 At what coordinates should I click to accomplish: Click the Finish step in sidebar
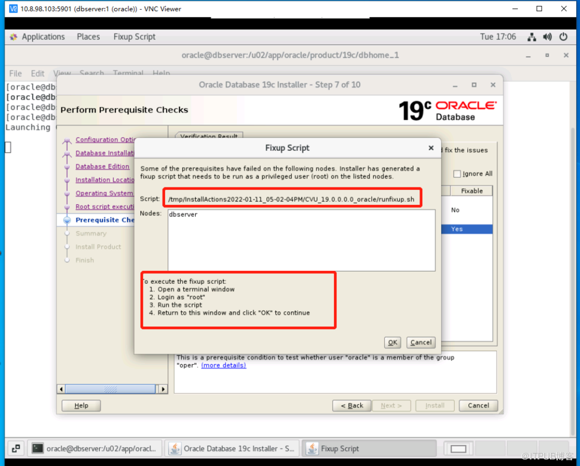85,260
